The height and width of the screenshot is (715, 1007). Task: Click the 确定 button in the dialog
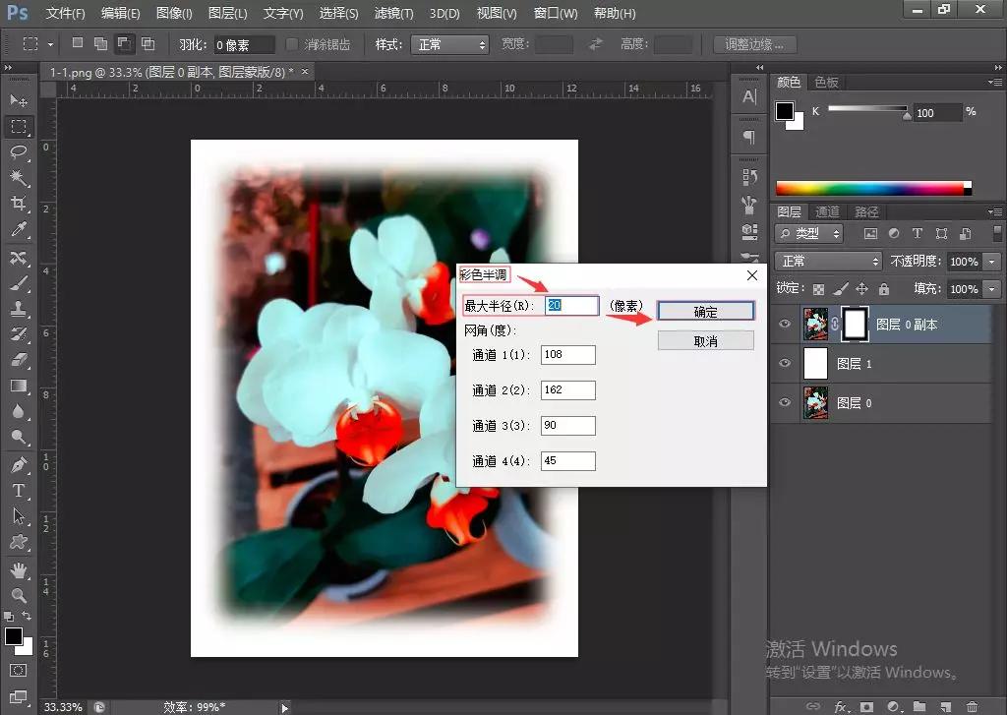click(705, 311)
